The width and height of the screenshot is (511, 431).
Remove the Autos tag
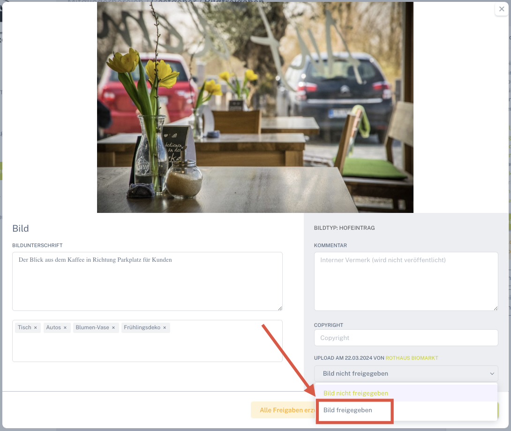click(65, 328)
